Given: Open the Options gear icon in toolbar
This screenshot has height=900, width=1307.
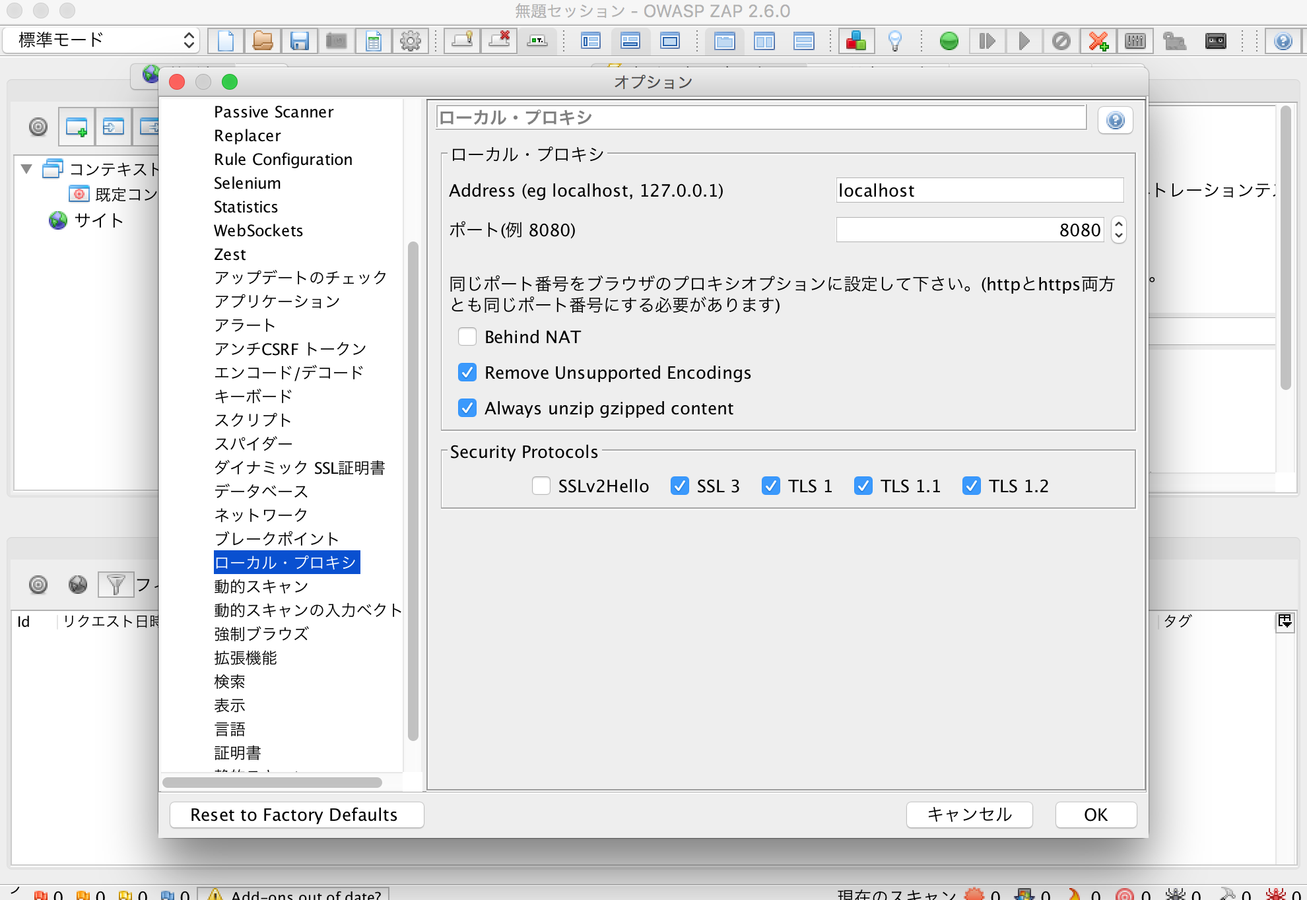Looking at the screenshot, I should 411,40.
